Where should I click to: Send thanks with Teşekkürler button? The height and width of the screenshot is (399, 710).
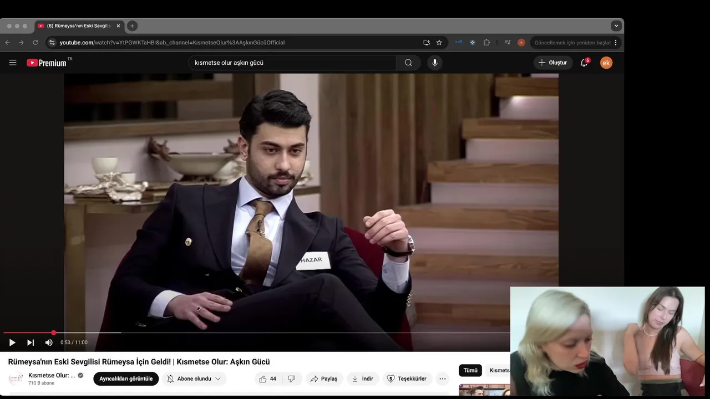[407, 379]
